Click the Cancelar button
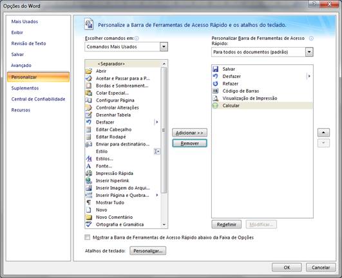Viewport: 342px width, 278px height. click(321, 267)
